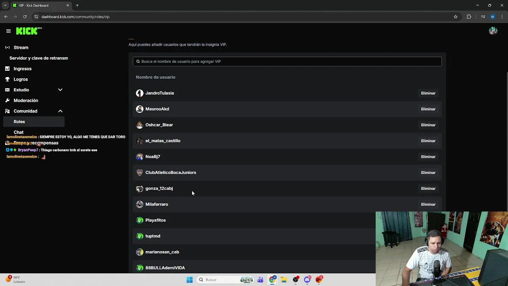Click marianosan_cab's avatar
Viewport: 508px width, 286px height.
point(140,252)
